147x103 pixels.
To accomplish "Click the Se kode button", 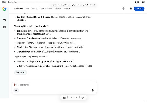I will [21, 72].
